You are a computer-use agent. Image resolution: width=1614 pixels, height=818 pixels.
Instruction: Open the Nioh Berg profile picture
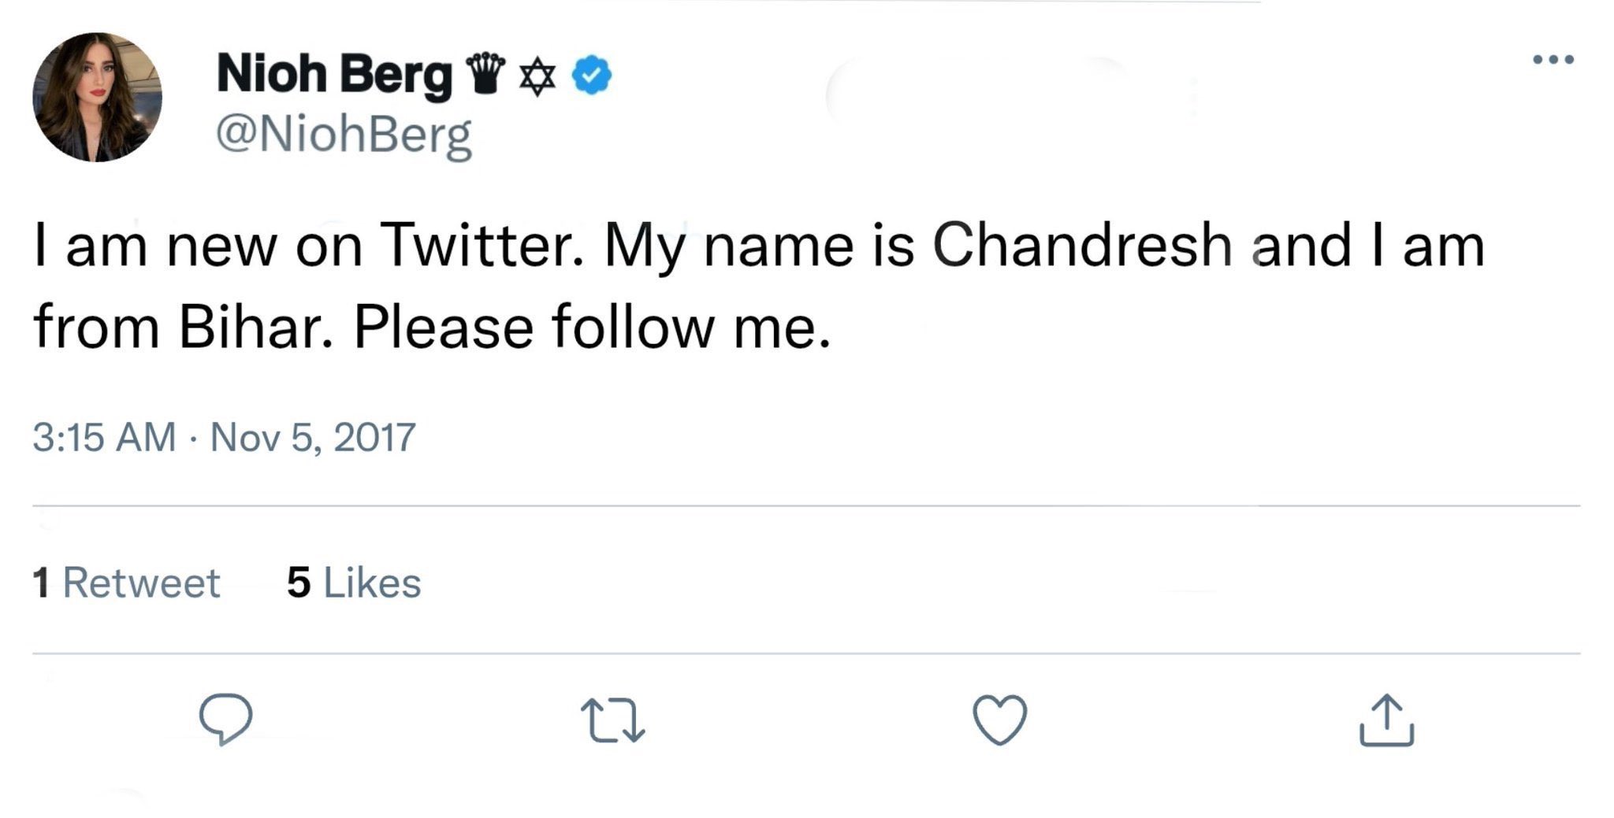97,97
